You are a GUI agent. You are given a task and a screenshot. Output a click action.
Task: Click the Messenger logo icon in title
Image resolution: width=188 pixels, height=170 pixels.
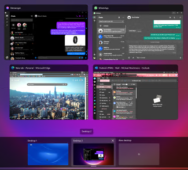(7, 8)
